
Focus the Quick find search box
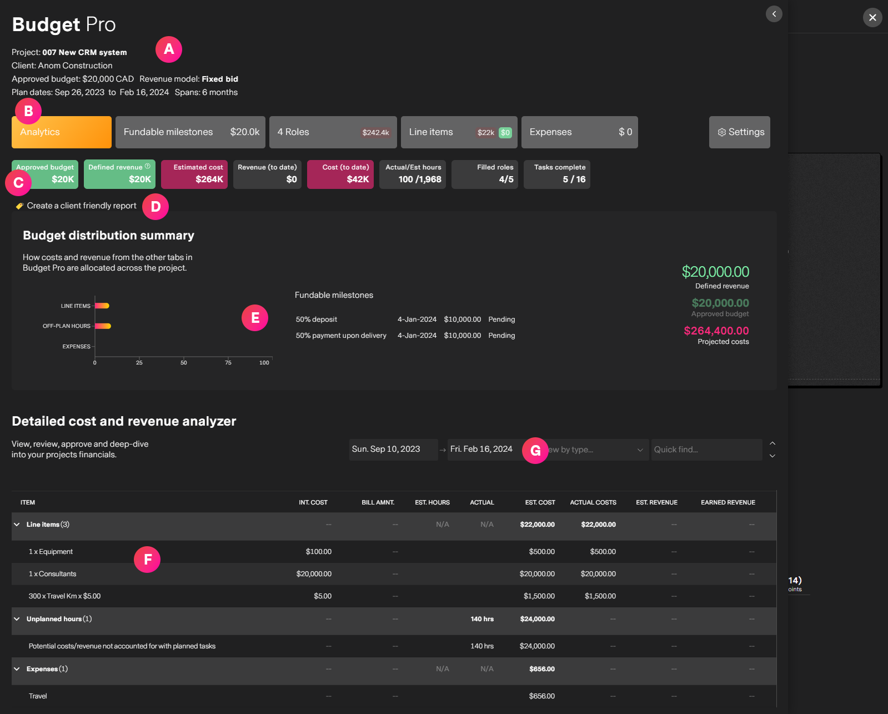pyautogui.click(x=706, y=450)
